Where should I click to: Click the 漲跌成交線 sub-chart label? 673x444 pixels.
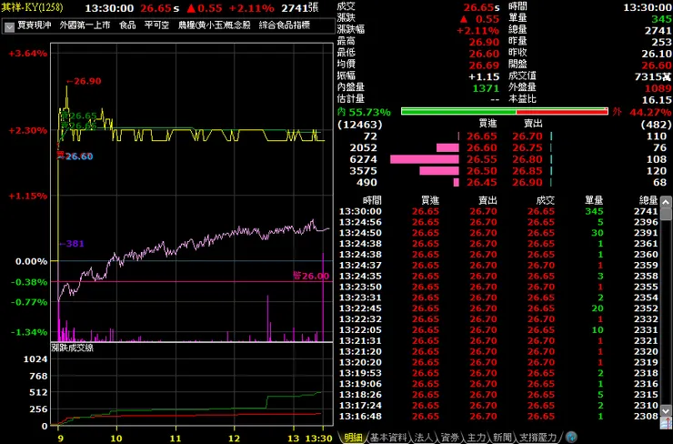tap(72, 348)
